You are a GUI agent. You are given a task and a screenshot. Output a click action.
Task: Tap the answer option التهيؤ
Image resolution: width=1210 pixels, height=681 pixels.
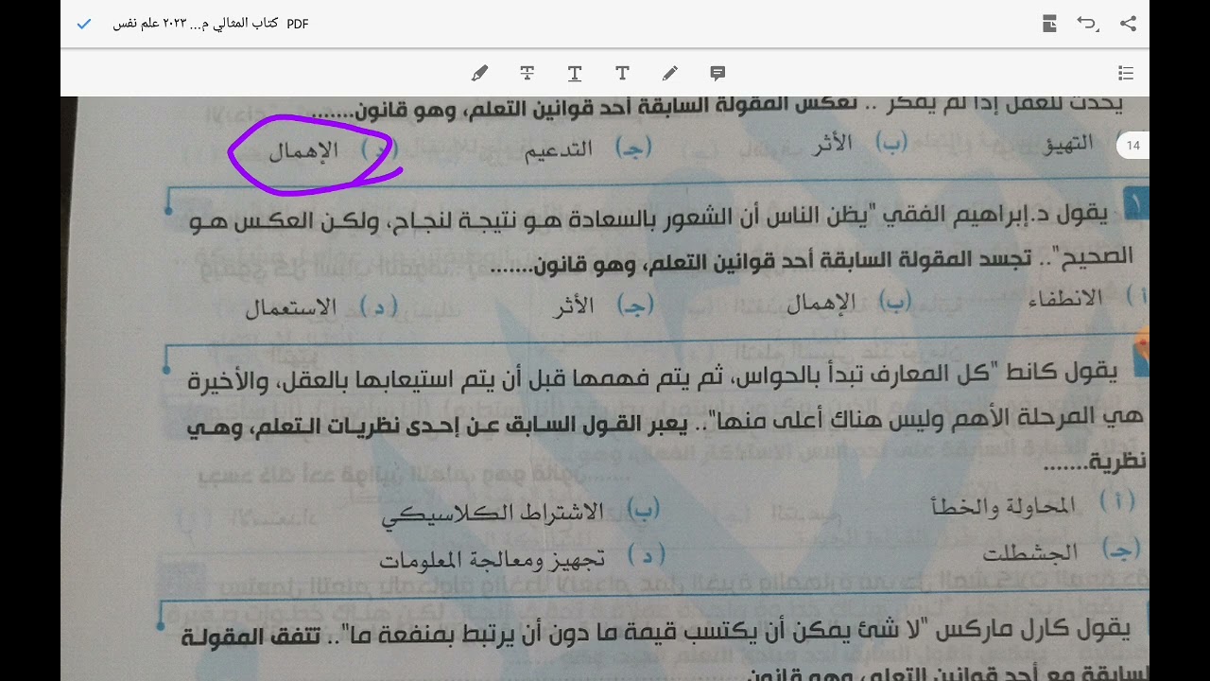pos(1068,144)
